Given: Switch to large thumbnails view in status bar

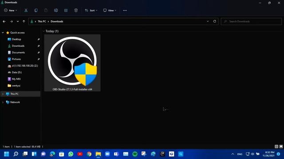Looking at the screenshot, I should 281,147.
